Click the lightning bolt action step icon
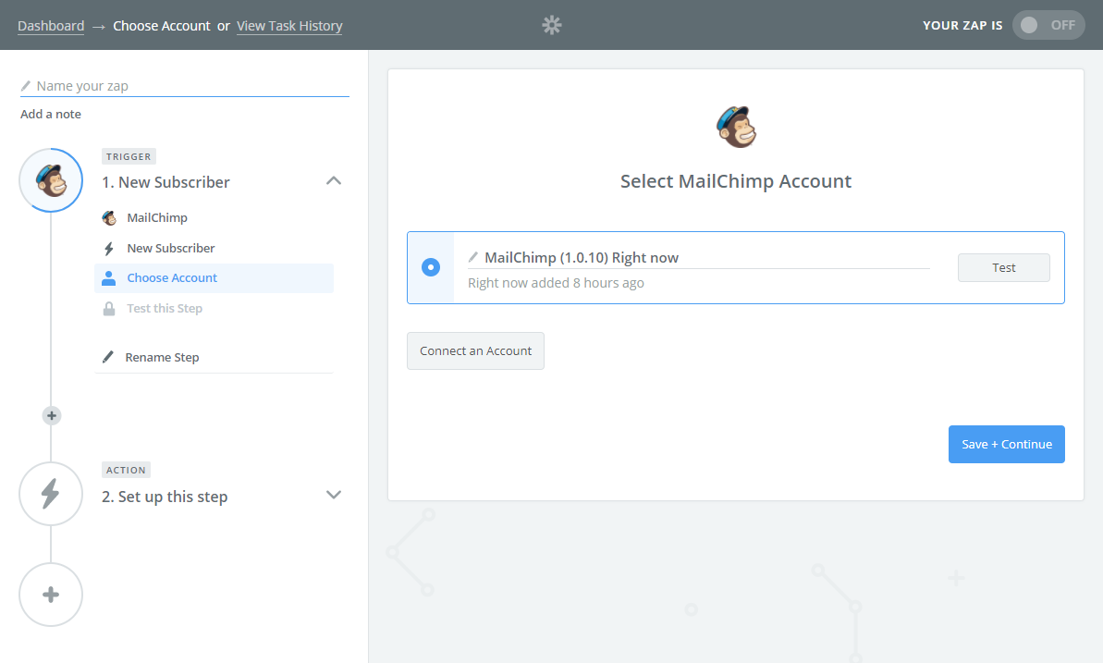Image resolution: width=1103 pixels, height=663 pixels. click(x=51, y=494)
